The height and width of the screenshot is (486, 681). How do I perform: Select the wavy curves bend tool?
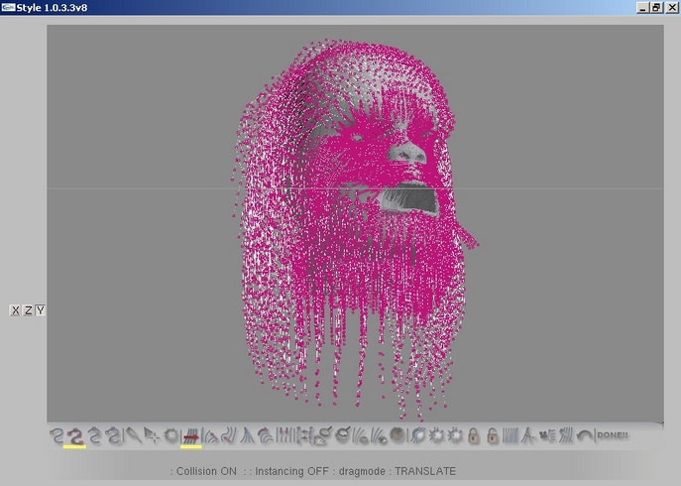coord(229,435)
